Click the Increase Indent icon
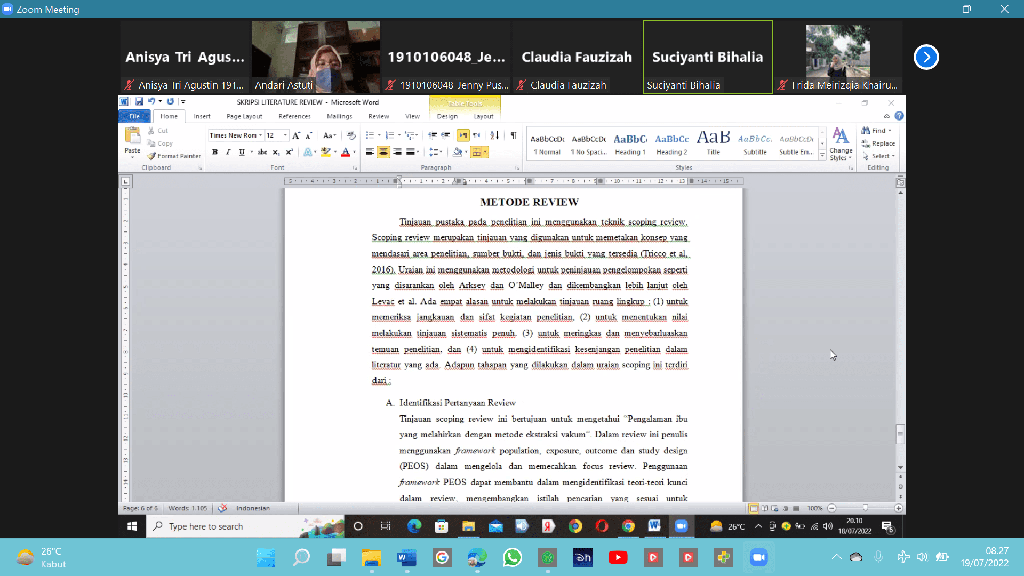The height and width of the screenshot is (576, 1024). 445,135
